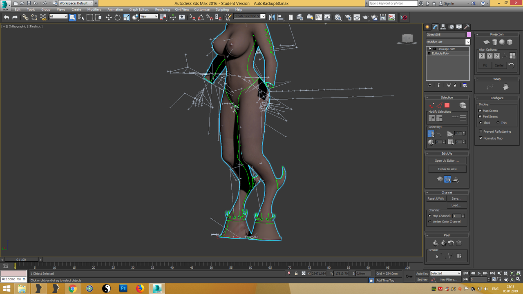523x294 pixels.
Task: Click the Load... button in Channel rollout
Action: (456, 205)
